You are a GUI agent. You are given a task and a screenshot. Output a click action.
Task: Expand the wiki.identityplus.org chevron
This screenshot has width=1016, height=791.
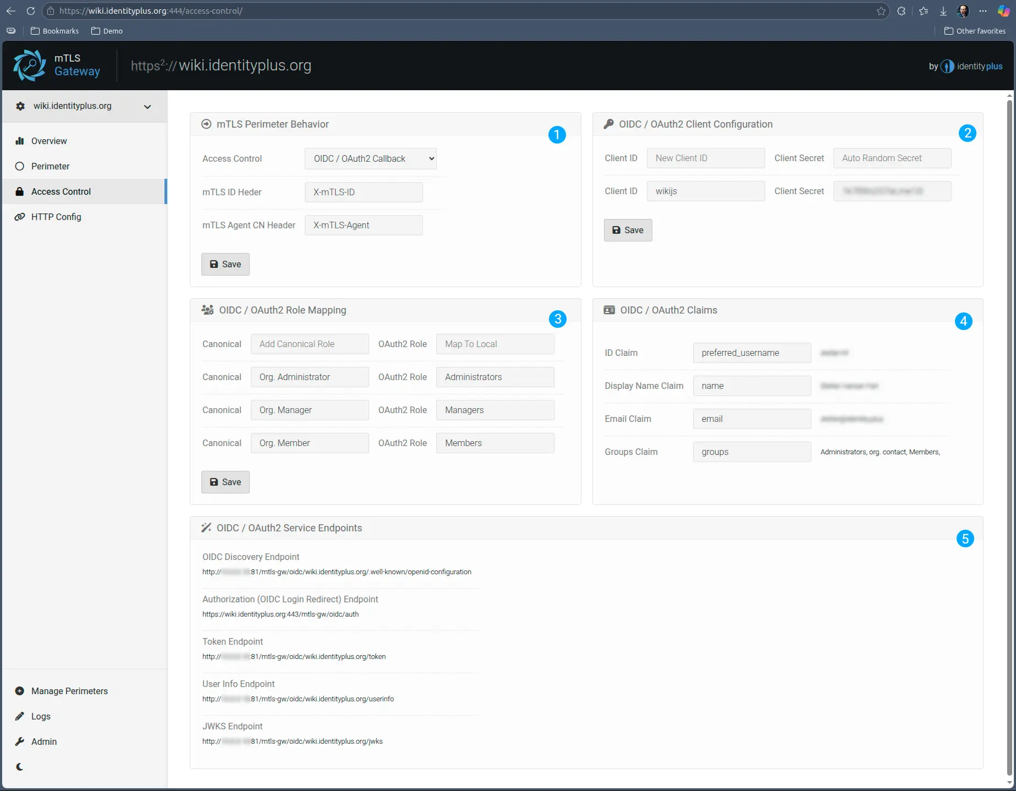(x=147, y=106)
